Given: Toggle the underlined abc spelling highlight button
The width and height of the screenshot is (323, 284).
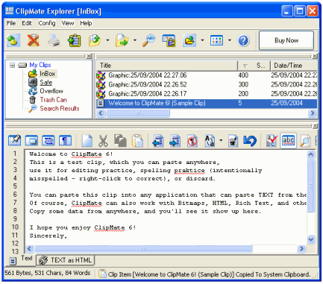Looking at the screenshot, I should tap(289, 141).
